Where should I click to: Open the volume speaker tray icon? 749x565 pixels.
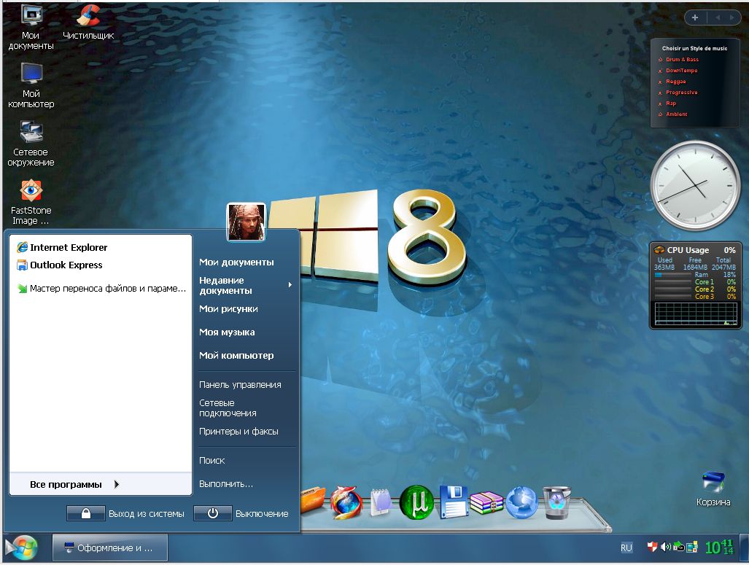(665, 547)
